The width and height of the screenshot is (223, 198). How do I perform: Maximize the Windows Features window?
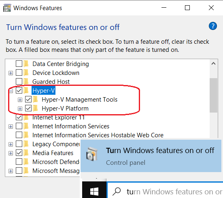click(x=187, y=8)
